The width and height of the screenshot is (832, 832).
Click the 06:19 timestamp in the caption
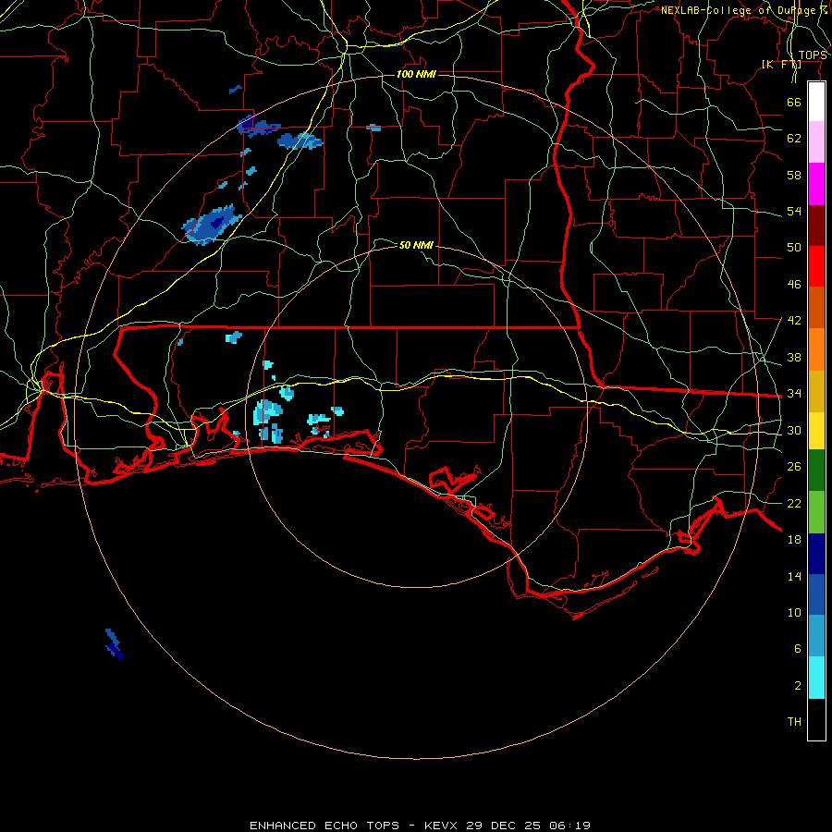click(569, 826)
